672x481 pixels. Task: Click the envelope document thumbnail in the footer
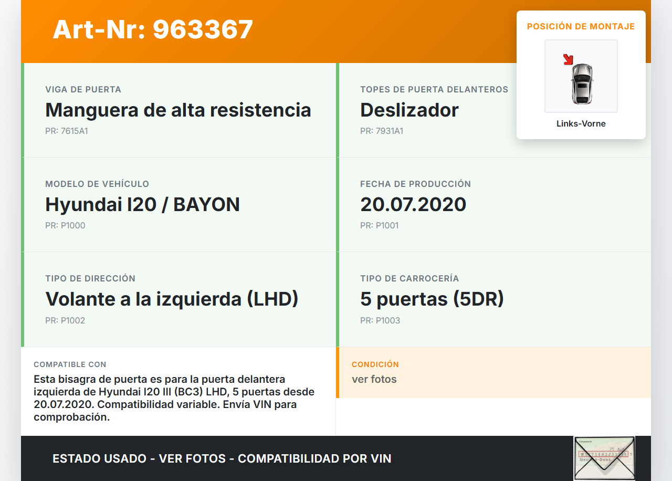point(604,458)
